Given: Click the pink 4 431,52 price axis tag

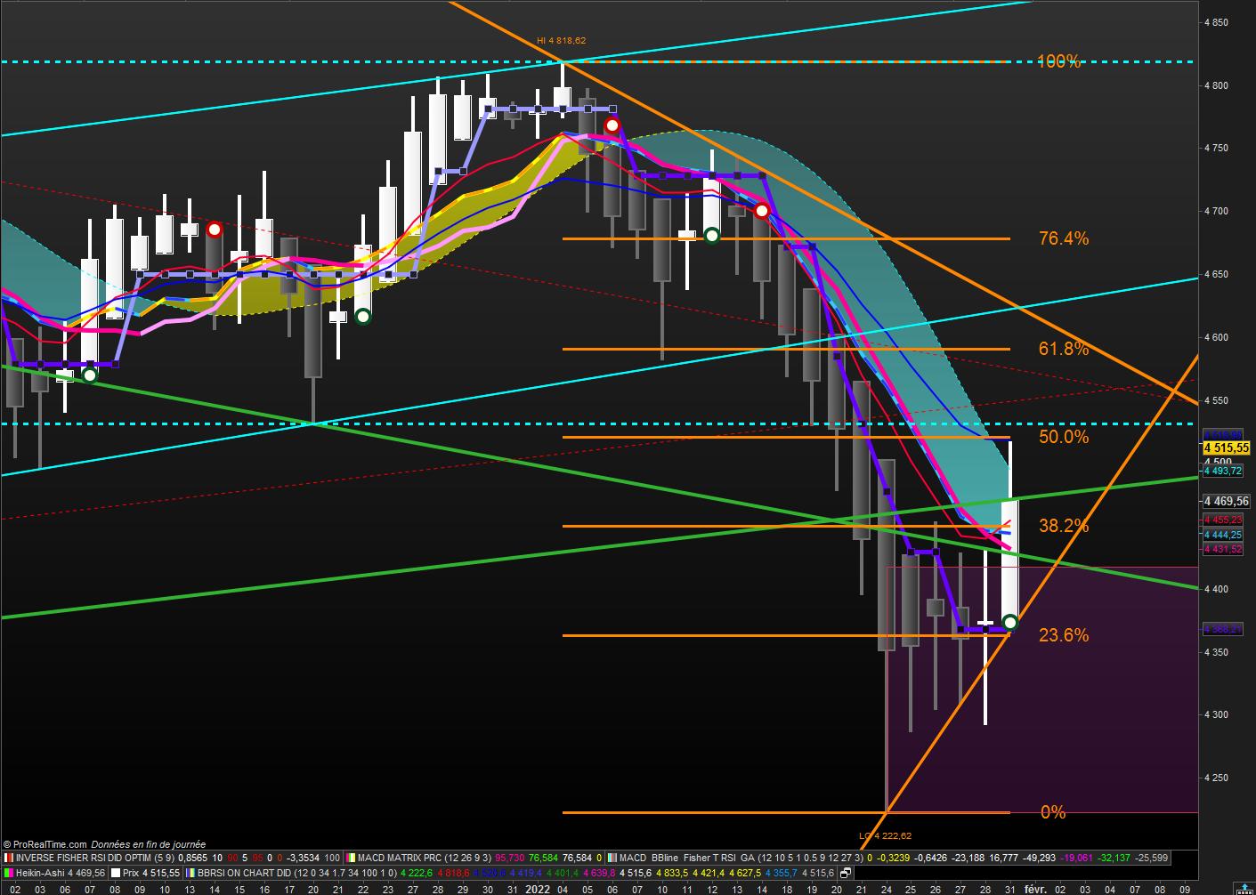Looking at the screenshot, I should tap(1223, 549).
